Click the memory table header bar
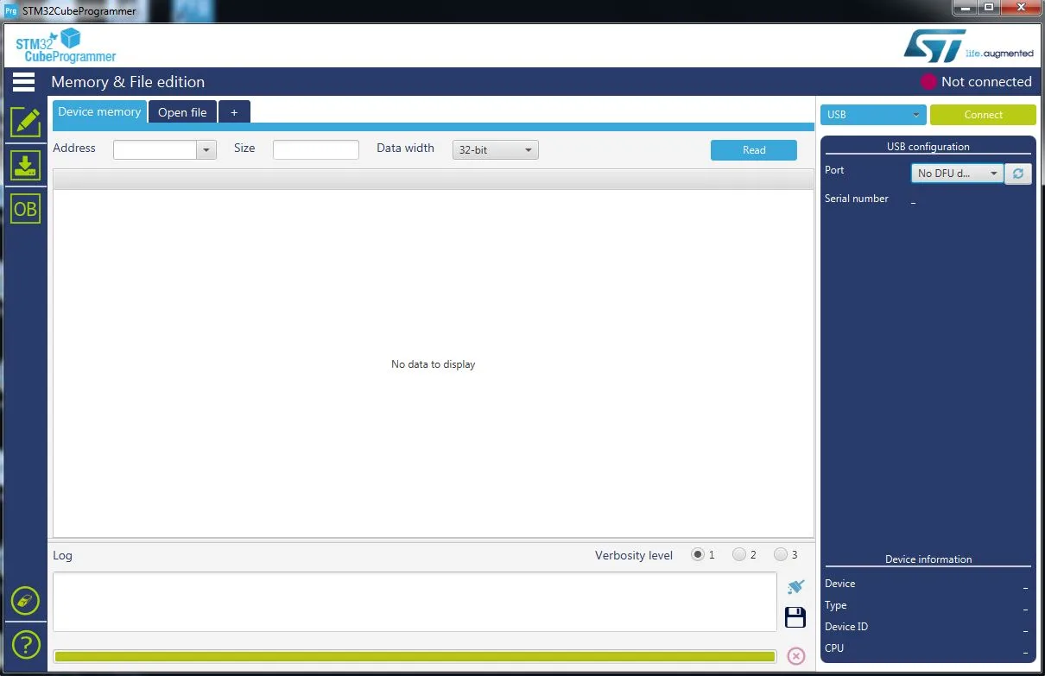 point(434,180)
